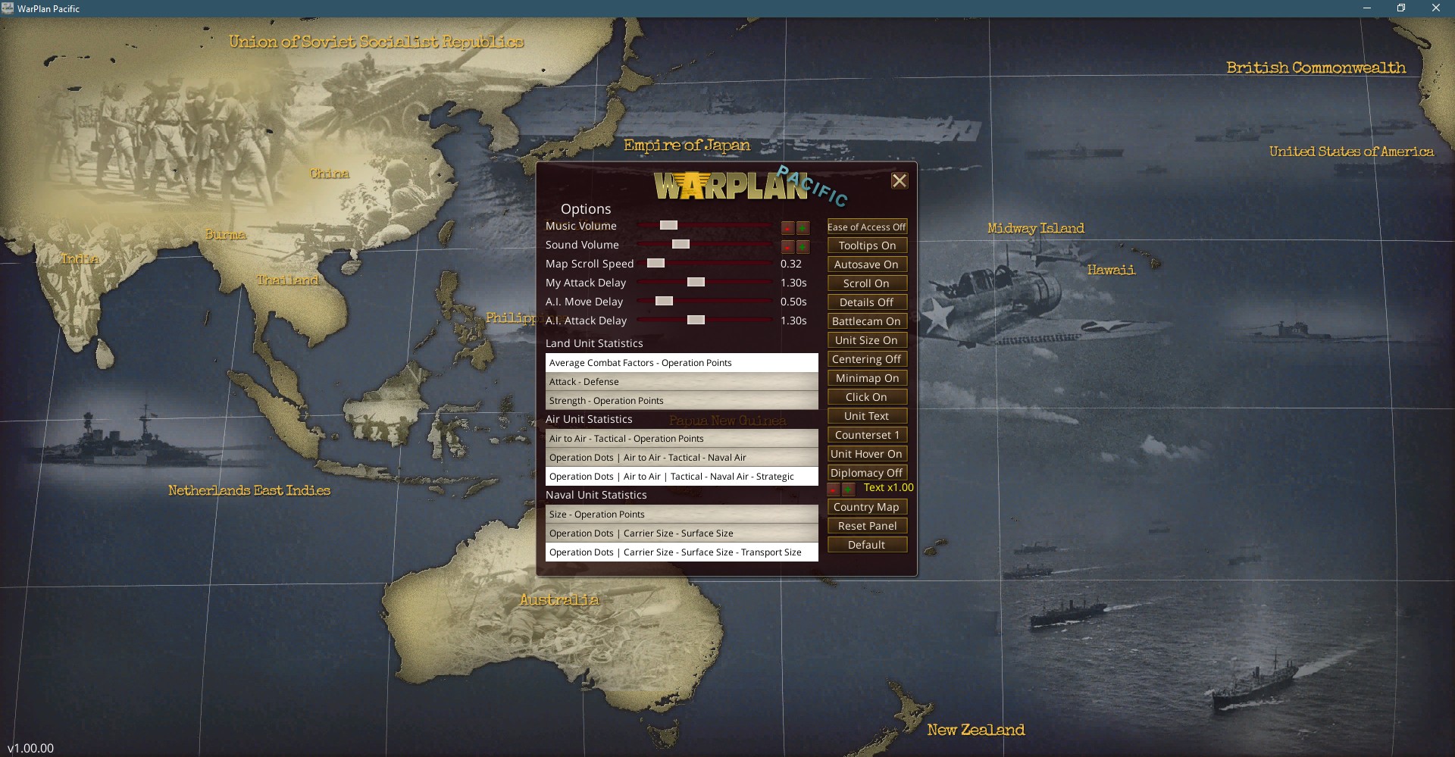1455x757 pixels.
Task: Click the Reset Panel button
Action: point(867,526)
